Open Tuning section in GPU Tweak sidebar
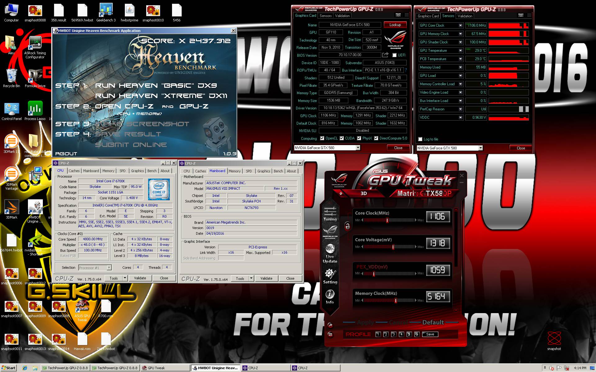Screen dimensions: 596x372 coord(330,214)
